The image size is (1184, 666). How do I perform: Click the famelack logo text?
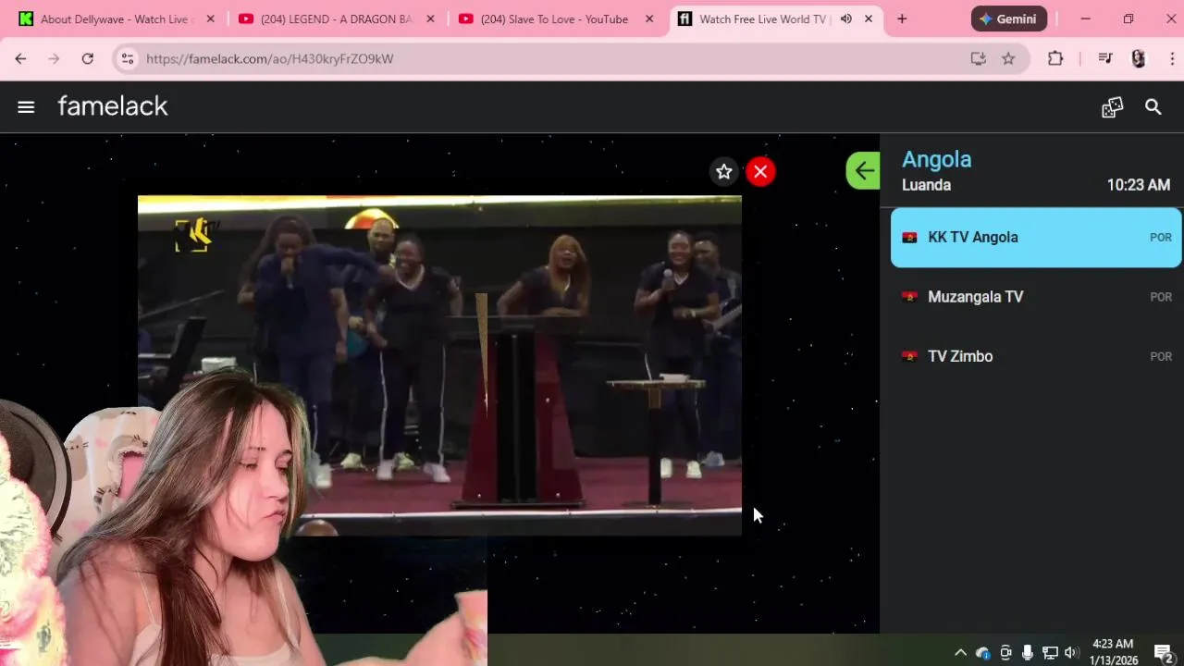113,106
